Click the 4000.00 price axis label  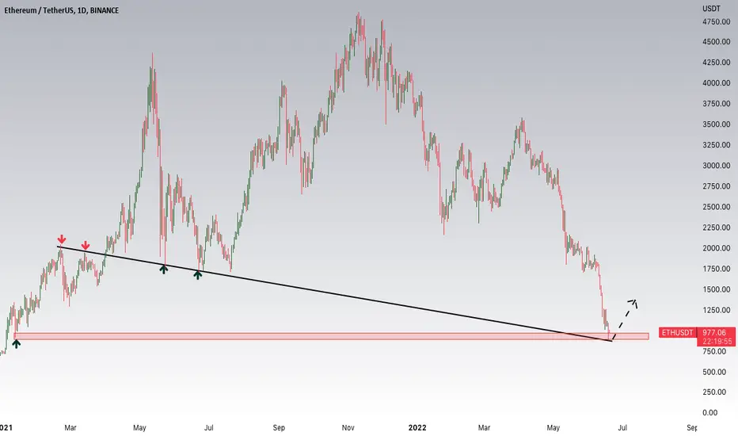pyautogui.click(x=717, y=83)
